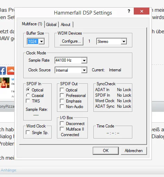This screenshot has height=177, width=164.
Task: Click the SPDIF In sync status row
Action: [x=113, y=95]
